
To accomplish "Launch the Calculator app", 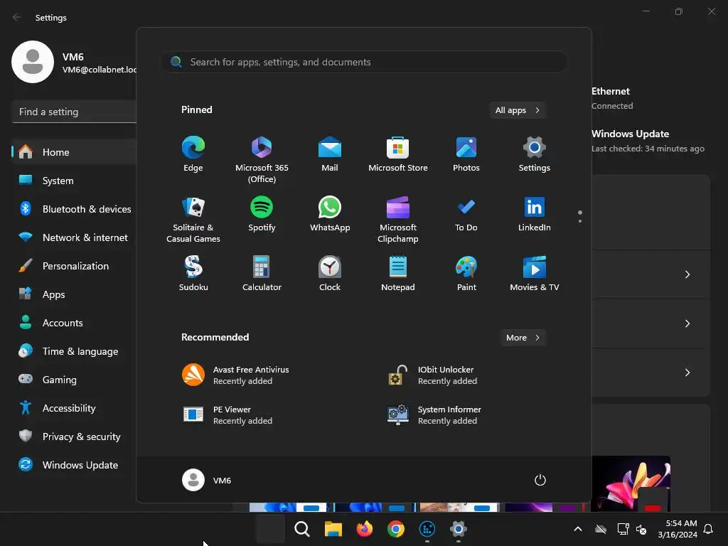I will coord(262,274).
